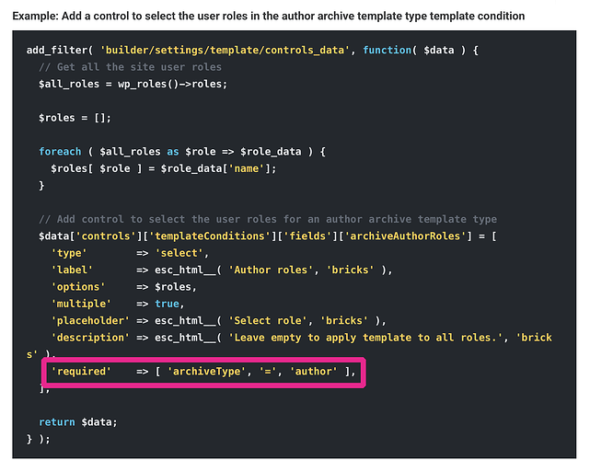Viewport: 590px width, 460px height.
Task: Click the highlighted 'required' key
Action: coord(82,372)
